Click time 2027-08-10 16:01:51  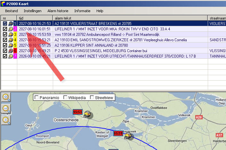pyautogui.click(x=35, y=29)
